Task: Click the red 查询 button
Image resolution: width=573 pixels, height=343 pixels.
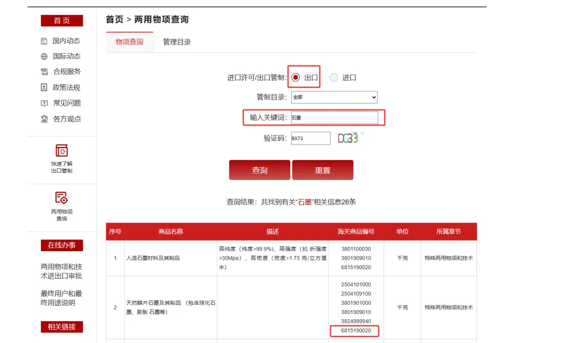Action: (x=259, y=170)
